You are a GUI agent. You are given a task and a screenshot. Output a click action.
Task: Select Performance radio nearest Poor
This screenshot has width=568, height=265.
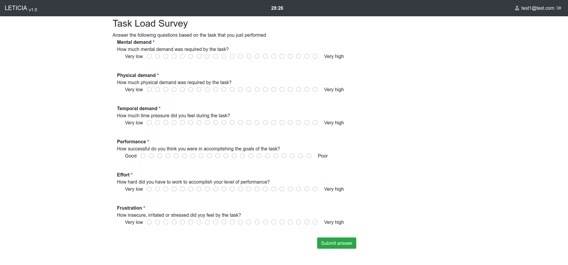[x=309, y=156]
